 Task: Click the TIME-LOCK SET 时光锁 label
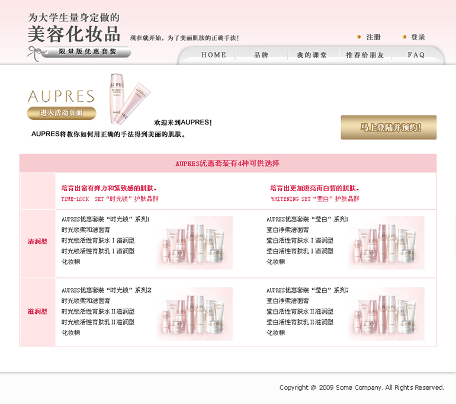110,199
